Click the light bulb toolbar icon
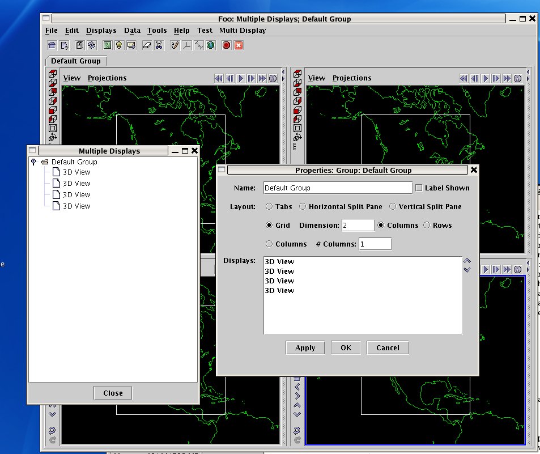The height and width of the screenshot is (454, 540). [x=119, y=45]
